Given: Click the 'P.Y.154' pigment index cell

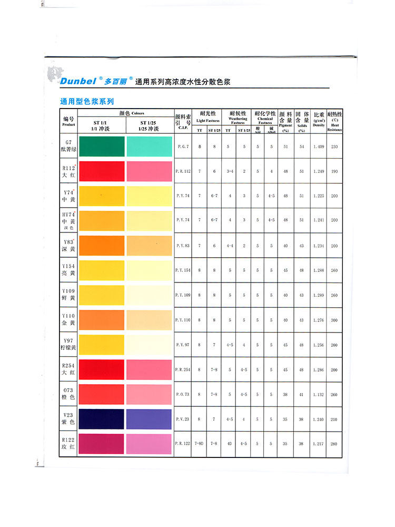Looking at the screenshot, I should [183, 270].
